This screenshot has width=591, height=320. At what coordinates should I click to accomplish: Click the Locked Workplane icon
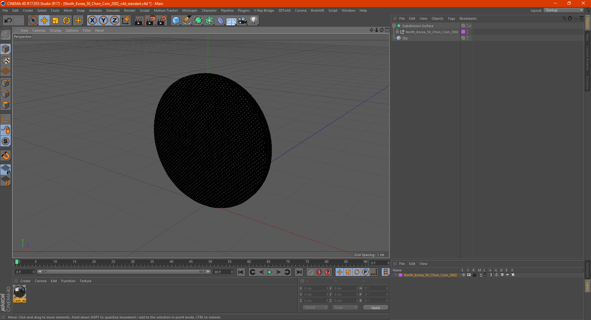[6, 170]
